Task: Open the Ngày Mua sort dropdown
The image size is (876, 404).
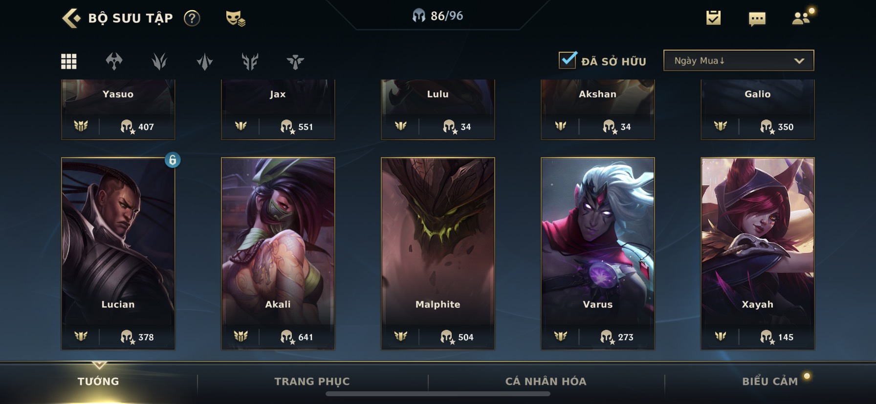Action: (x=738, y=61)
